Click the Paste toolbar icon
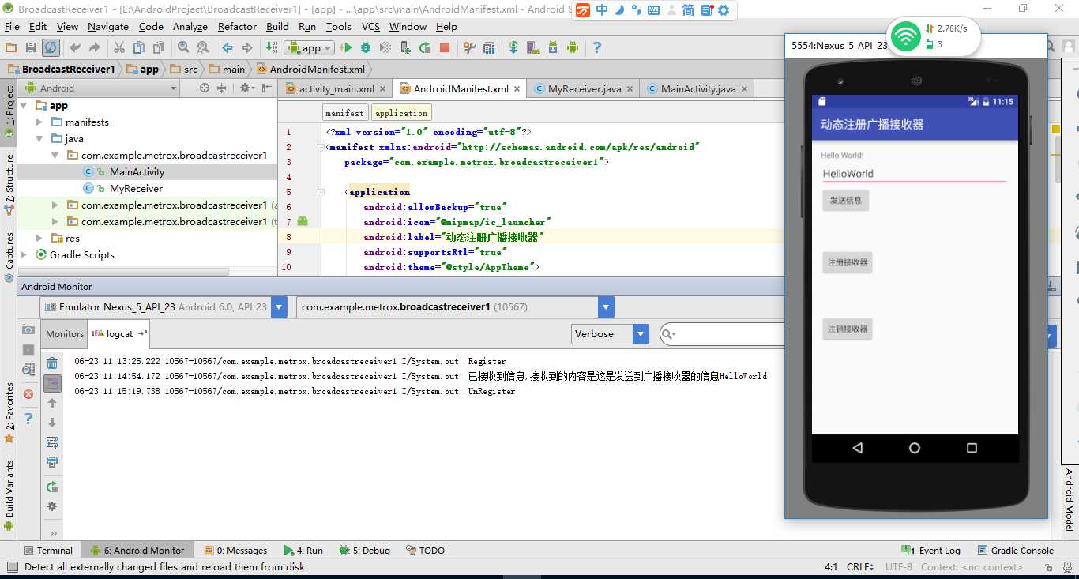Viewport: 1079px width, 579px height. [159, 48]
